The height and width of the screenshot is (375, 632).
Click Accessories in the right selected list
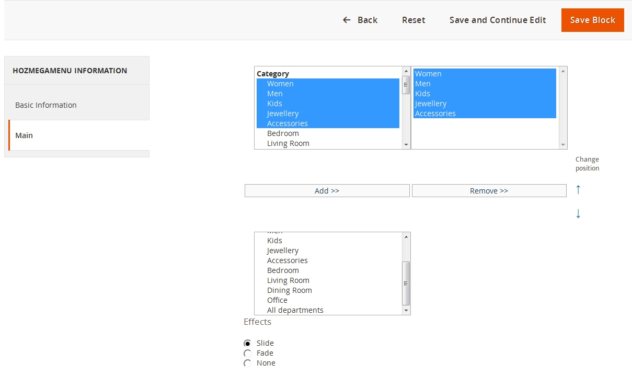click(x=435, y=113)
